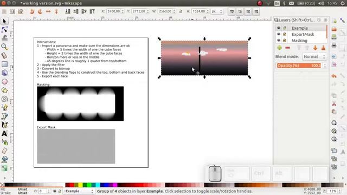Select the Ellipse circle tool
The height and width of the screenshot is (195, 347).
pyautogui.click(x=4, y=82)
